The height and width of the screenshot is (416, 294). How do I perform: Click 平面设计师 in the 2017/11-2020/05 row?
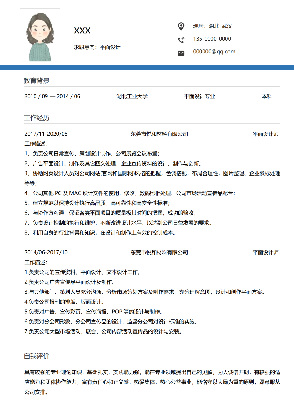pos(266,134)
